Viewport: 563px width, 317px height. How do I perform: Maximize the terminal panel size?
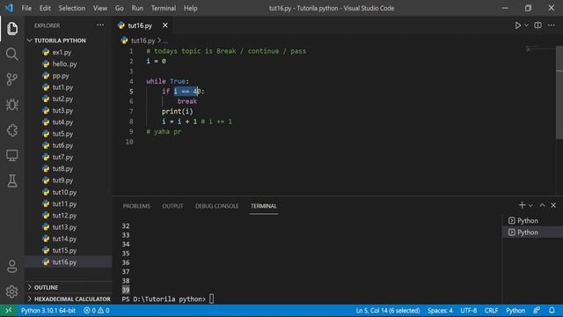(542, 205)
